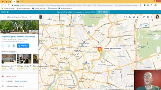161x90 pixels.
Task: Click the 2-я Бауманская address
Action: point(15,86)
